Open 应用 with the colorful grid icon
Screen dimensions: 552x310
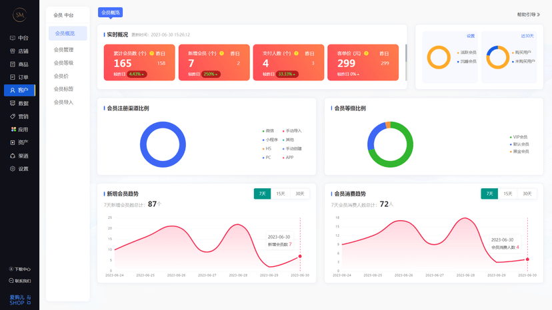pyautogui.click(x=19, y=129)
